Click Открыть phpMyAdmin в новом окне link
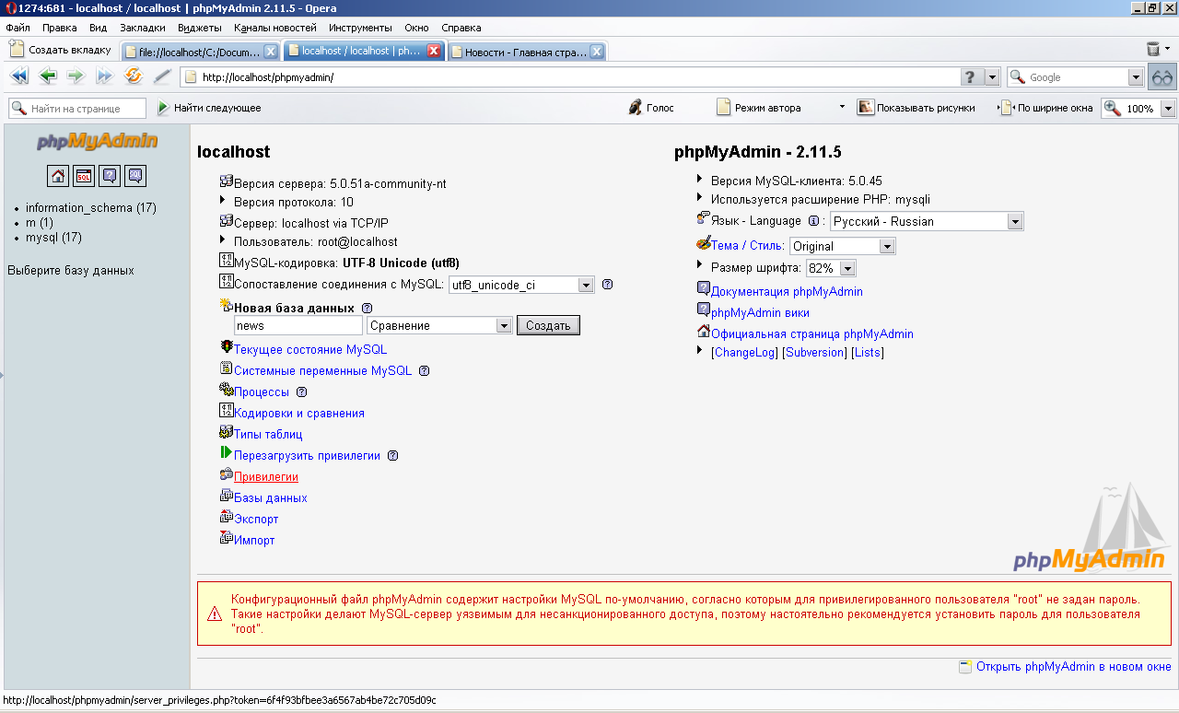1179x713 pixels. point(1074,667)
